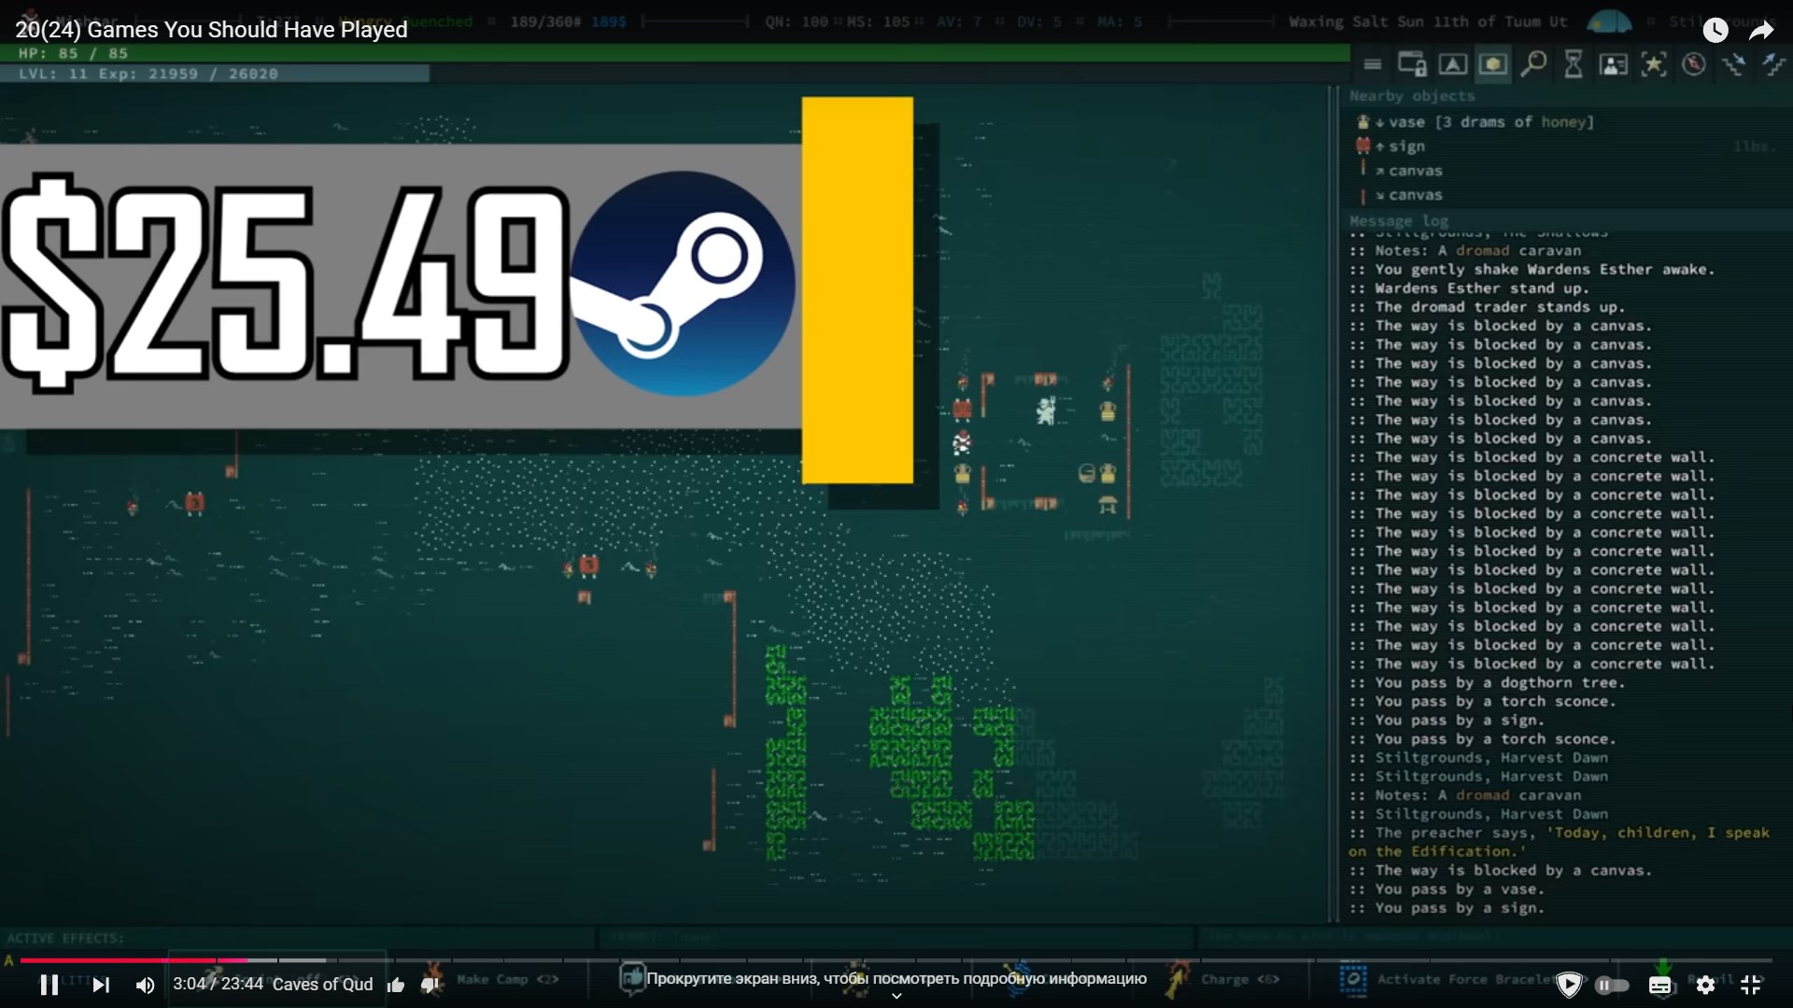Pause the video playback
The width and height of the screenshot is (1793, 1008).
pyautogui.click(x=49, y=985)
